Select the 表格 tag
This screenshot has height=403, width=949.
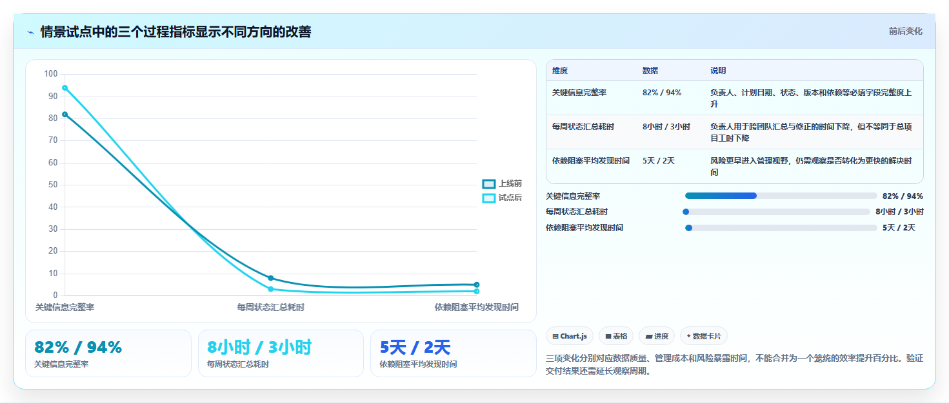[x=616, y=336]
